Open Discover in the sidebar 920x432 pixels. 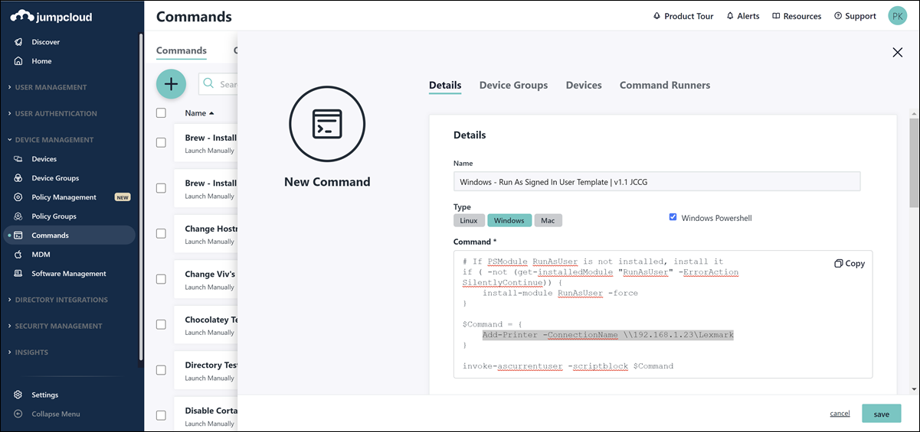point(45,42)
